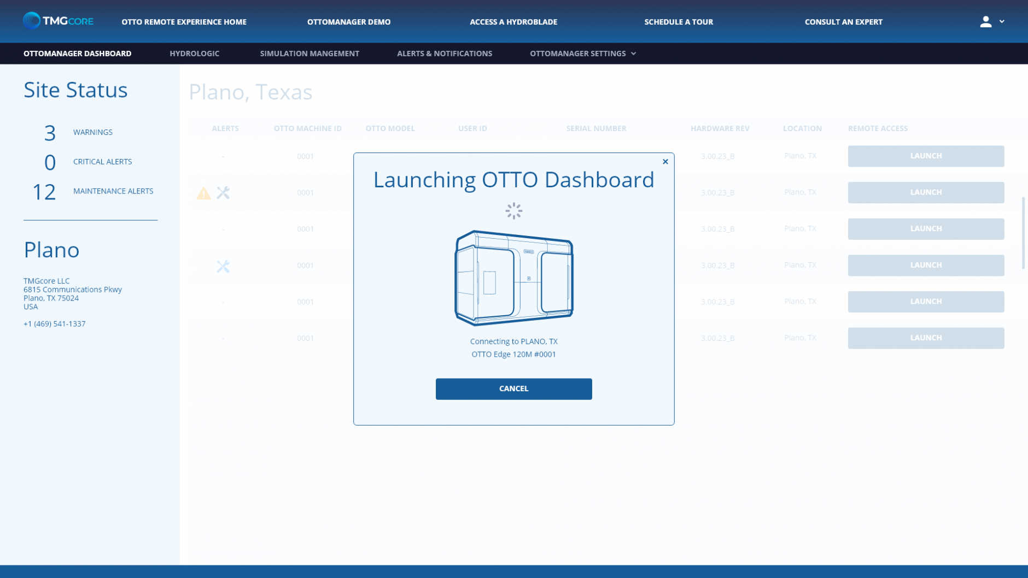The height and width of the screenshot is (578, 1028).
Task: Click the phone number +1 (469) 541-1337
Action: coord(54,324)
